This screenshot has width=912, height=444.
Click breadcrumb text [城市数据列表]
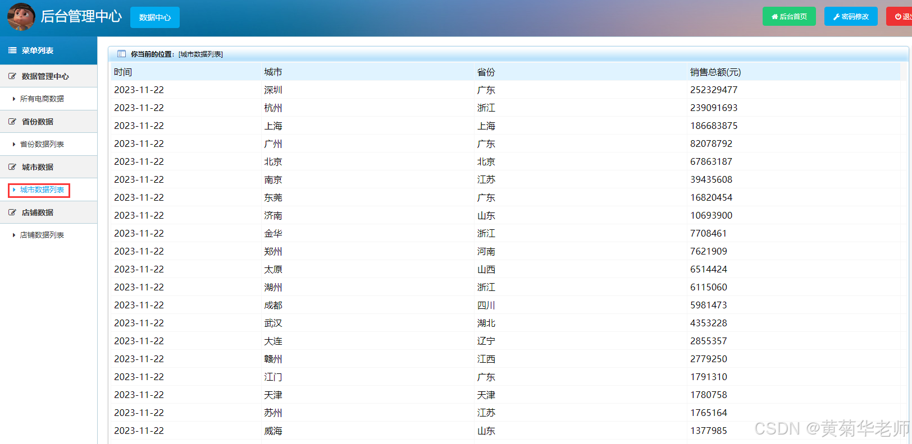[x=200, y=54]
